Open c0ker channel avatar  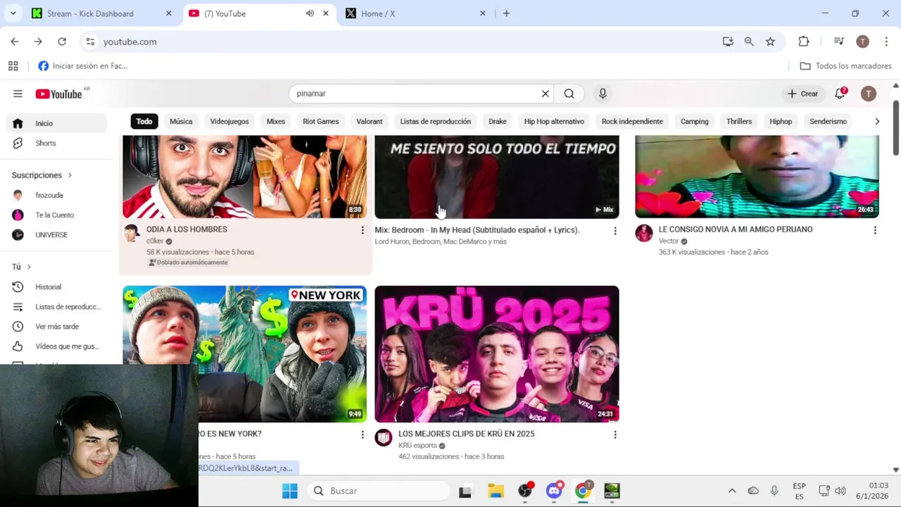coord(132,234)
